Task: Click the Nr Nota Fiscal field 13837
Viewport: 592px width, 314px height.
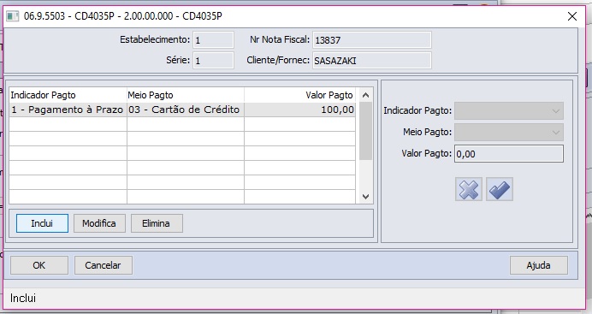Action: (x=372, y=40)
